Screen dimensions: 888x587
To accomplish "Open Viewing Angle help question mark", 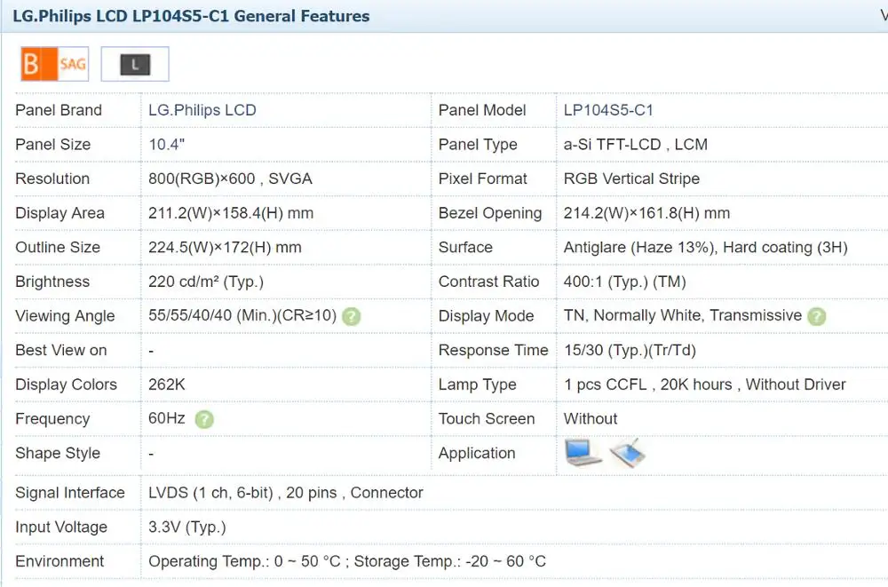I will click(x=352, y=316).
